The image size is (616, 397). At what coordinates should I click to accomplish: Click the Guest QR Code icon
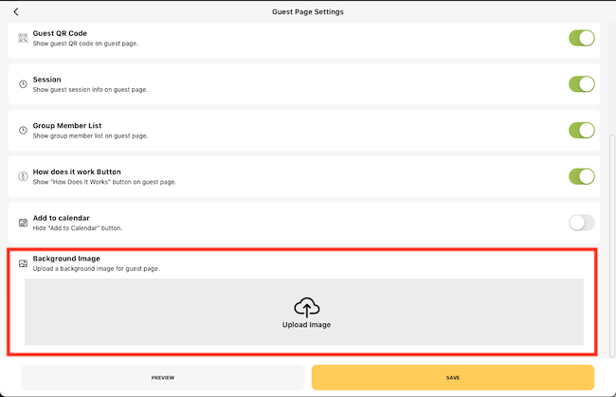(x=23, y=38)
